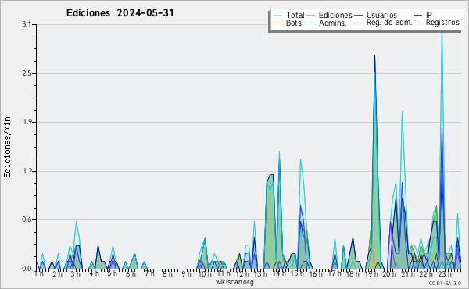Click the '10 h' x-axis label
Image resolution: width=469 pixels, height=289 pixels.
[x=205, y=273]
